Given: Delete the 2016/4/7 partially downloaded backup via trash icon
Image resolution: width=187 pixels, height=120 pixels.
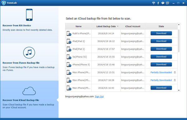Looking at the screenshot, I should (175, 80).
